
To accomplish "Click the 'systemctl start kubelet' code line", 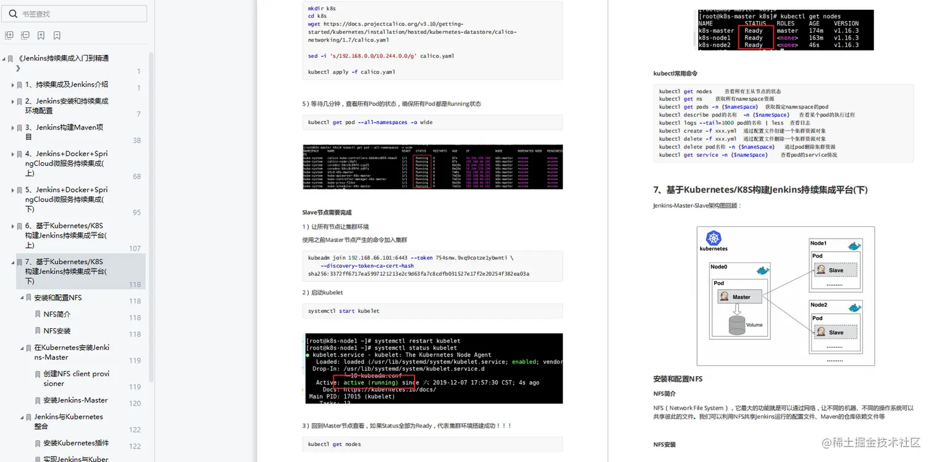I will click(x=343, y=311).
